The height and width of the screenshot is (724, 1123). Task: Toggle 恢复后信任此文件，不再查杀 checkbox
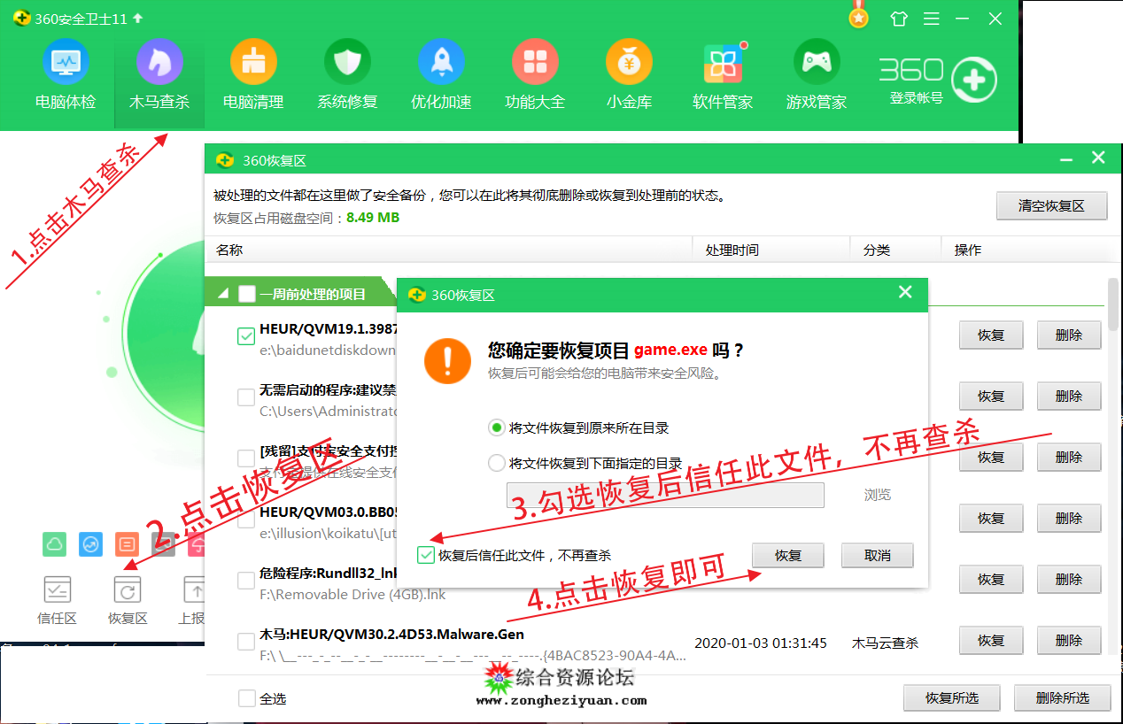point(426,555)
